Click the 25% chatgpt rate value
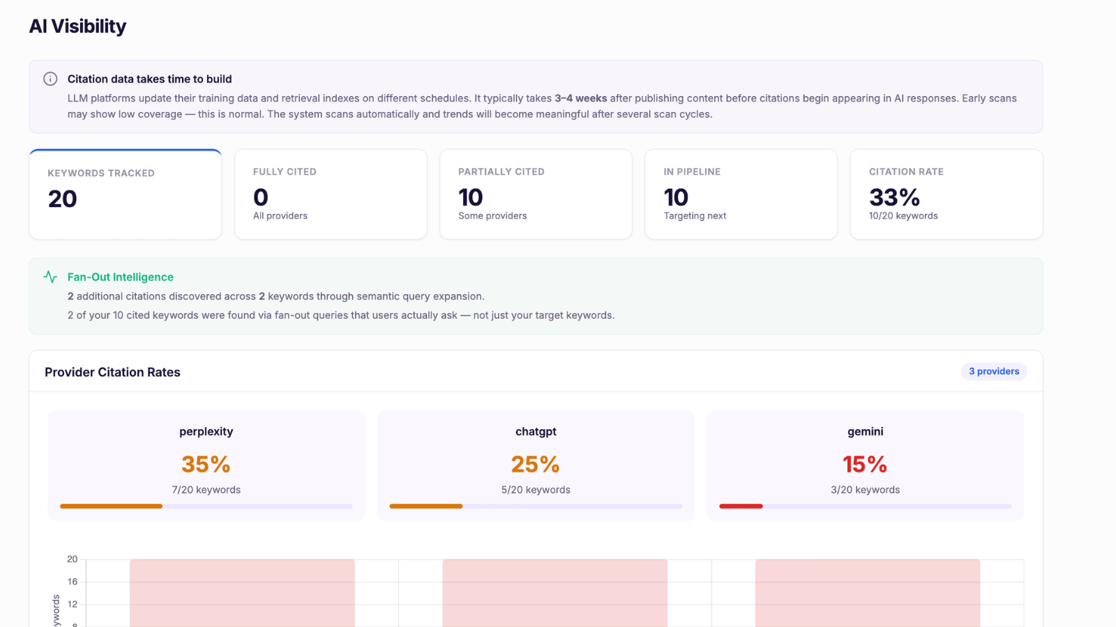The height and width of the screenshot is (627, 1116). click(536, 464)
